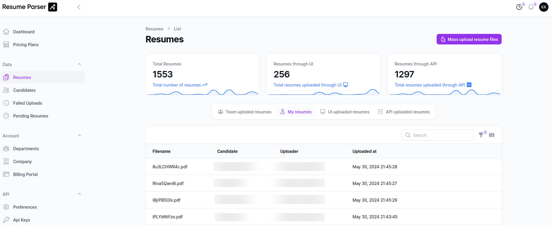552x225 pixels.
Task: Select the My resumes tab
Action: (x=296, y=112)
